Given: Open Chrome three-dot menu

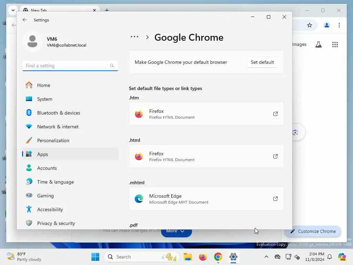Looking at the screenshot, I should click(339, 25).
